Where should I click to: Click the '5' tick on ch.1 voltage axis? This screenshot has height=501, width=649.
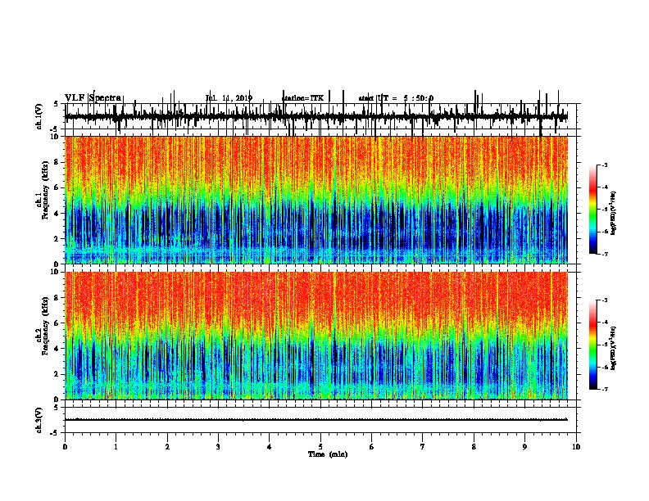57,104
